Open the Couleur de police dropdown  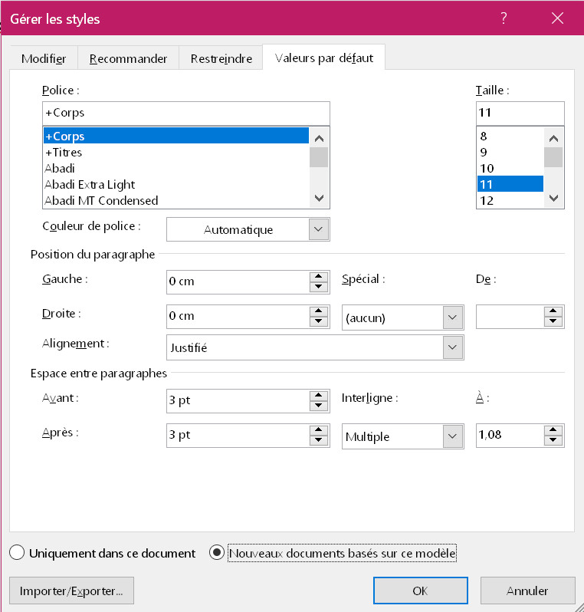(x=319, y=229)
